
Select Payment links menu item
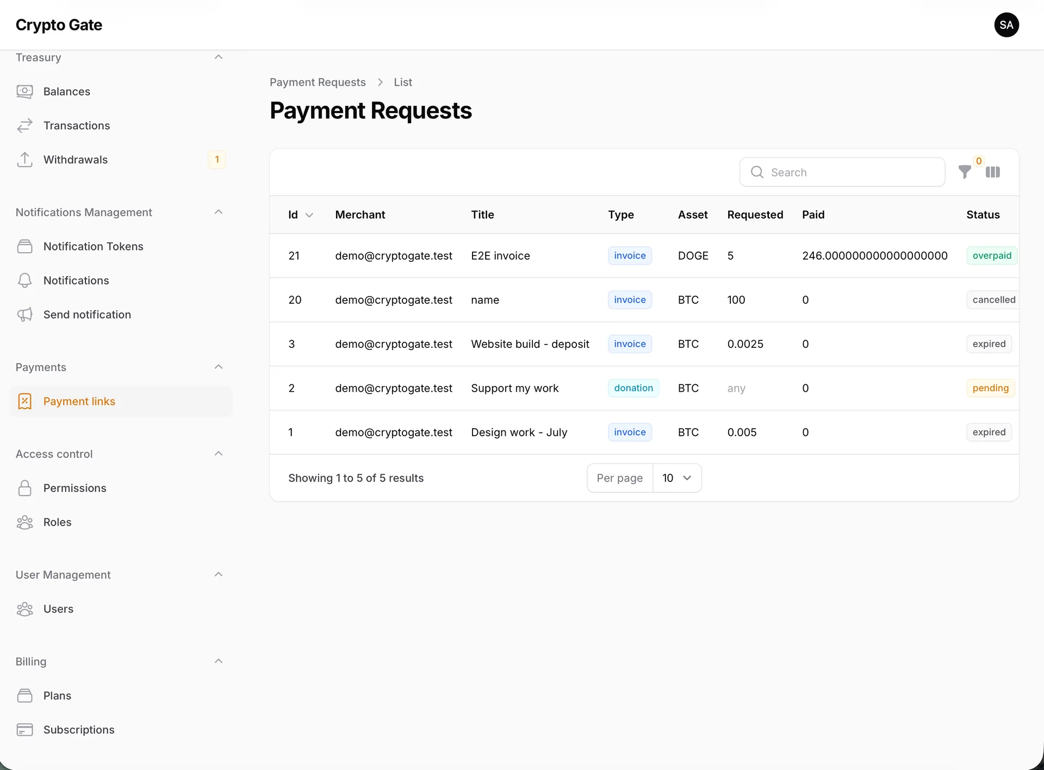point(121,401)
